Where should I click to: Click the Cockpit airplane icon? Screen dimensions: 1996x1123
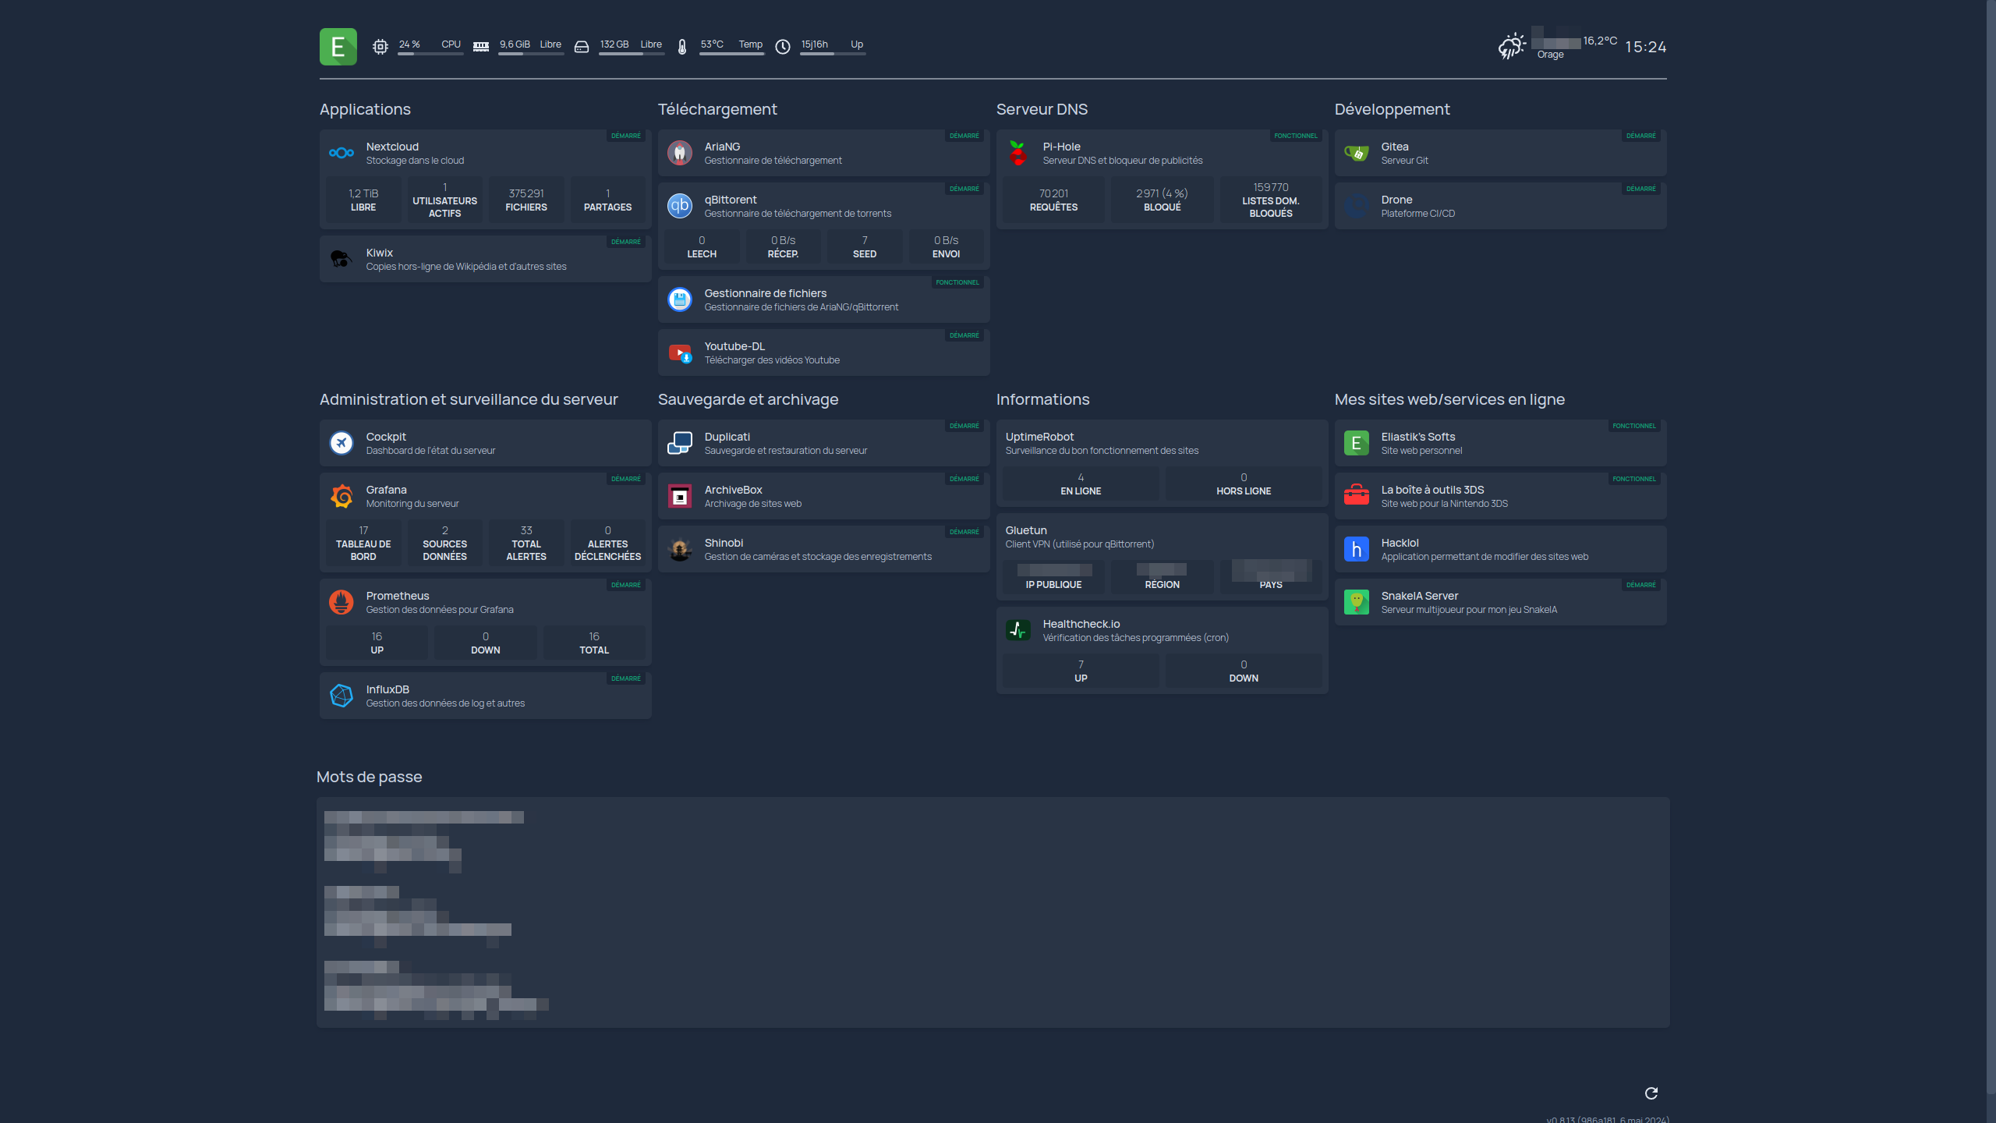(342, 443)
